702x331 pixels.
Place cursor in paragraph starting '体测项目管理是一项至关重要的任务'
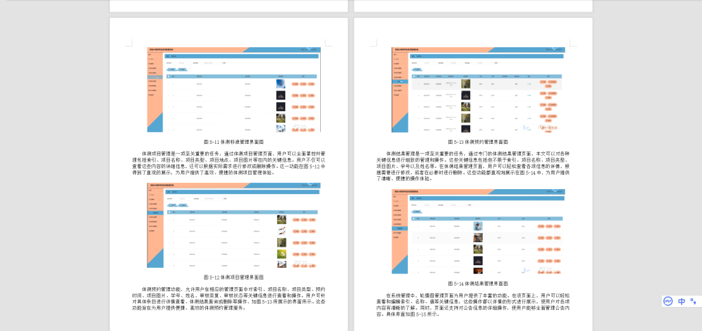[x=229, y=163]
